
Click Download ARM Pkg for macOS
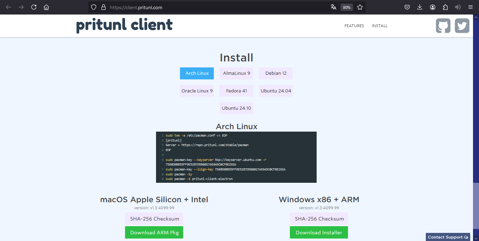(154, 233)
